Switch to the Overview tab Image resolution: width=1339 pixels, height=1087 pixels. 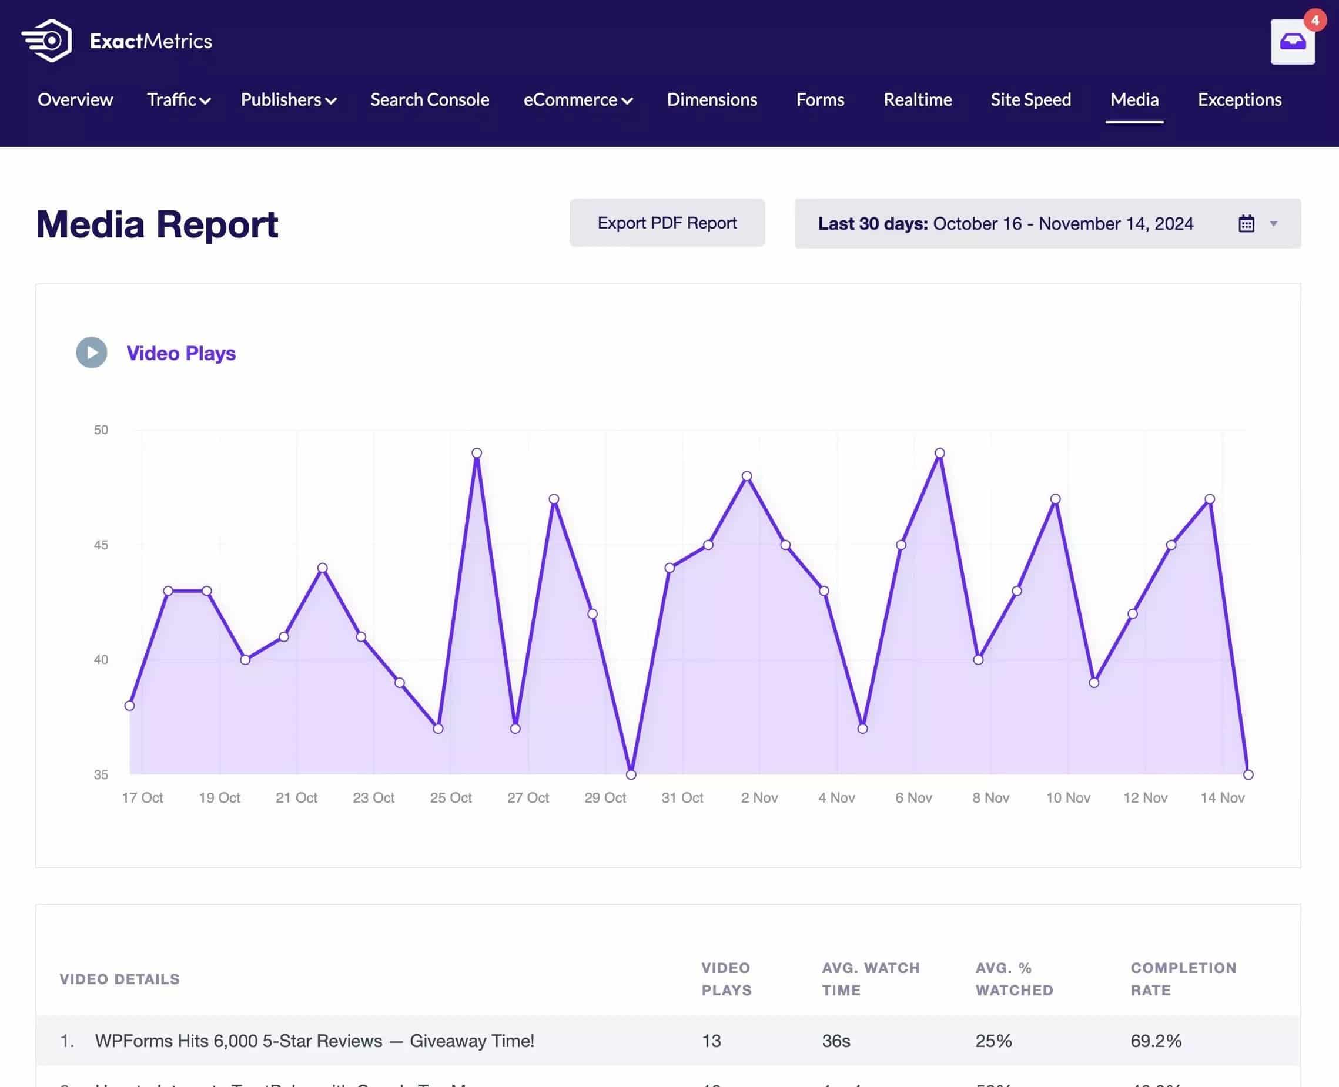pos(75,99)
